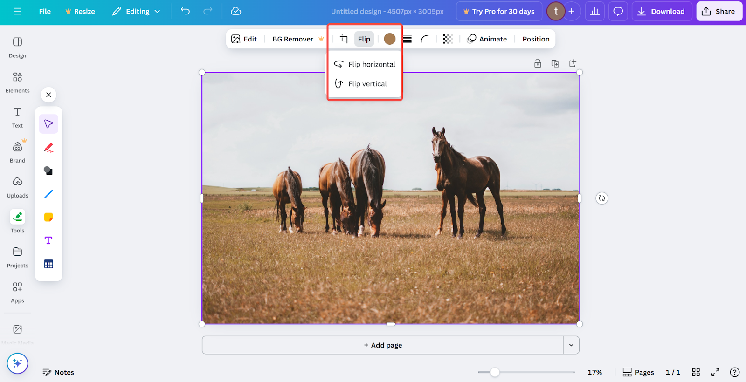Open the BG Remover tool
Image resolution: width=746 pixels, height=382 pixels.
298,39
